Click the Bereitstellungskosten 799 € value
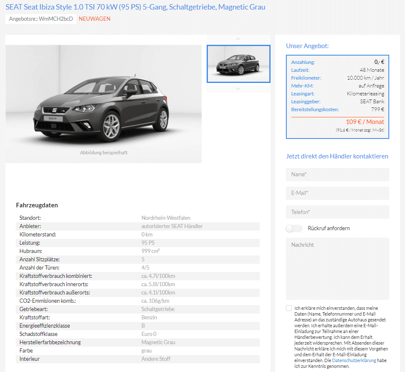 pos(377,109)
